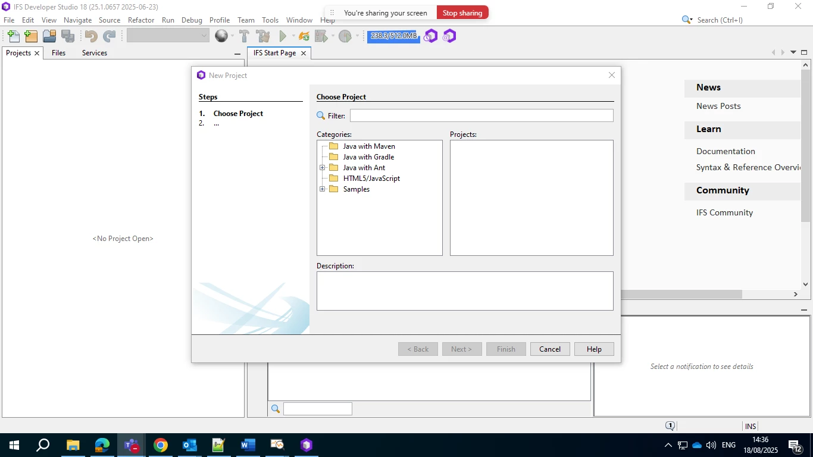Click the start page scroll-down arrow
Image resolution: width=813 pixels, height=457 pixels.
click(806, 284)
